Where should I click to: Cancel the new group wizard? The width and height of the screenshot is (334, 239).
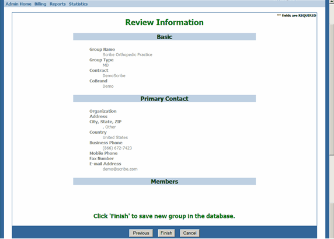[x=190, y=233]
